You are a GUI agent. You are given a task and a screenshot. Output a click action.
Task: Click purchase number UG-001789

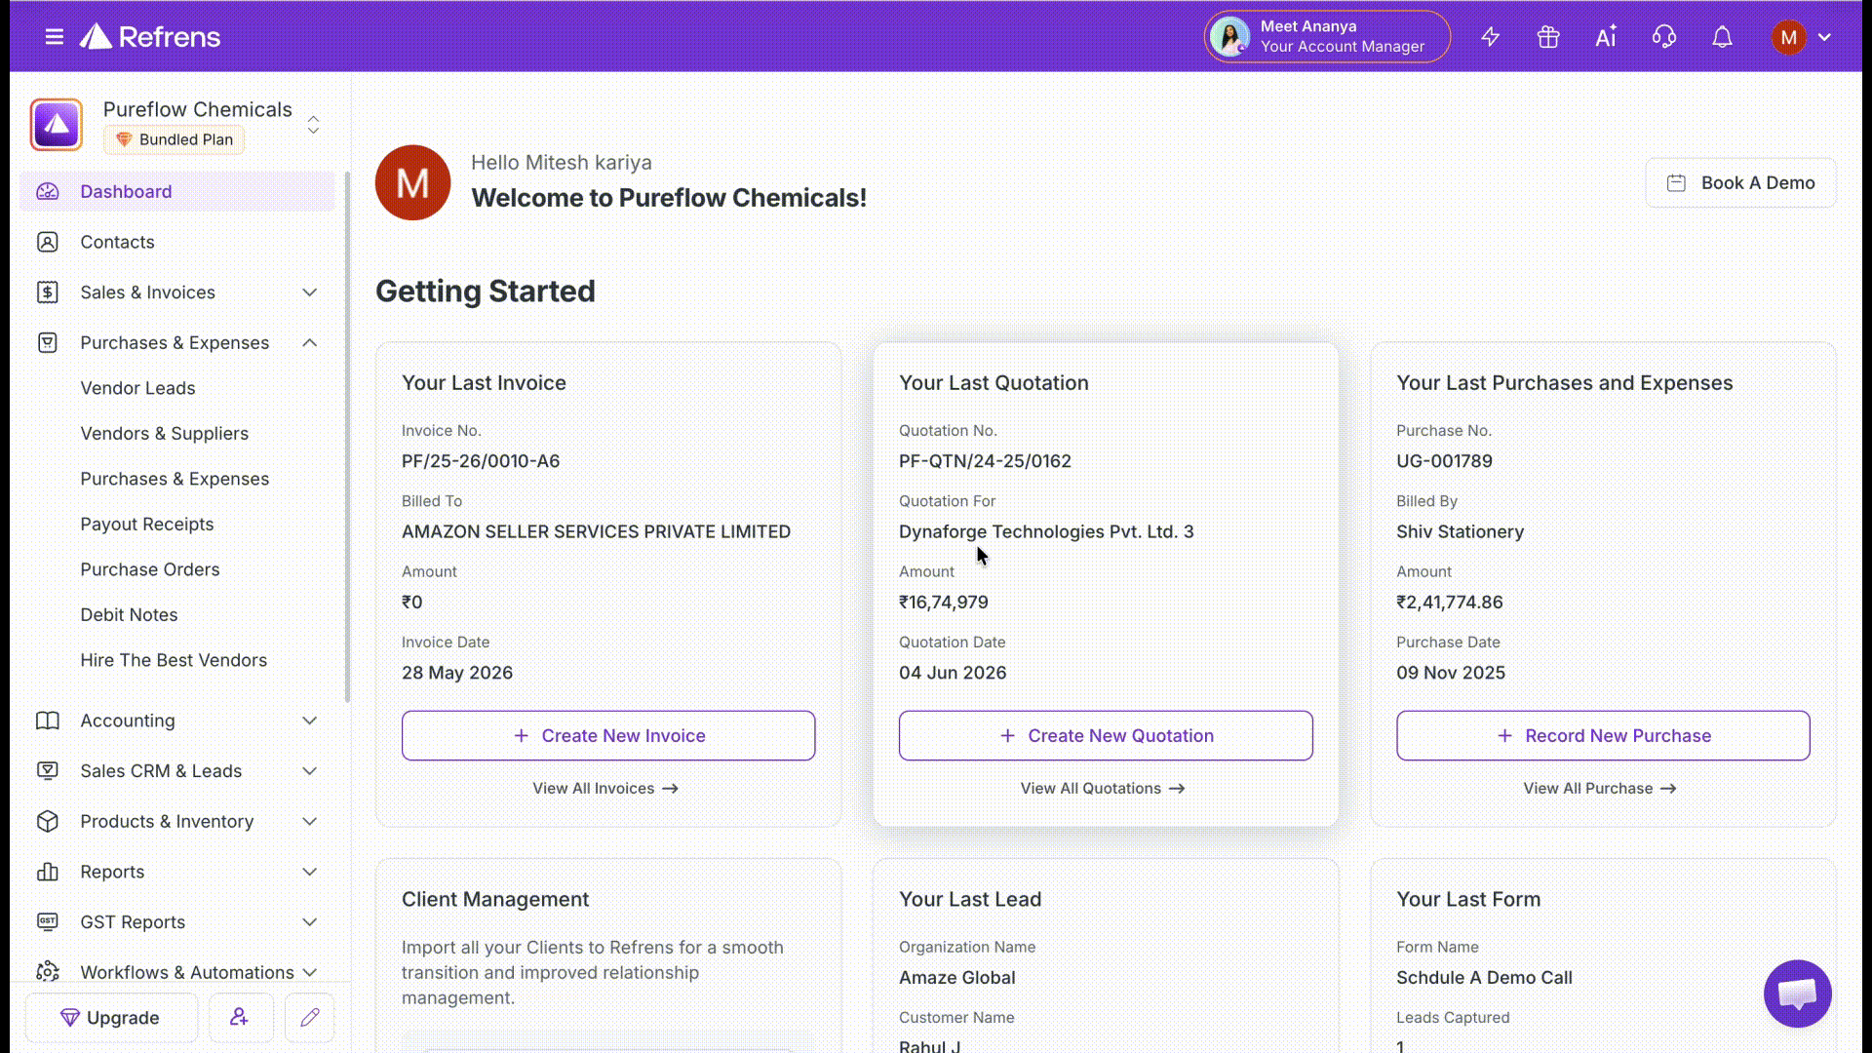point(1444,461)
